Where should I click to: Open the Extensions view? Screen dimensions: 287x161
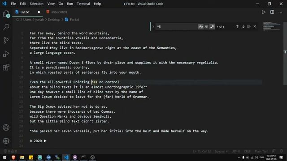pyautogui.click(x=6, y=67)
